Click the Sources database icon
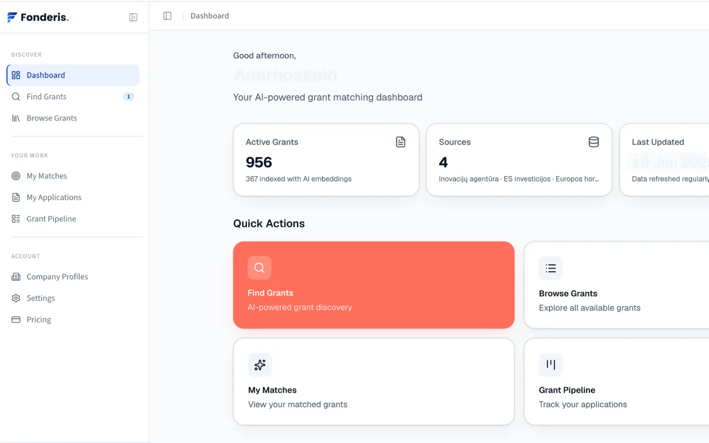This screenshot has width=709, height=443. point(594,142)
